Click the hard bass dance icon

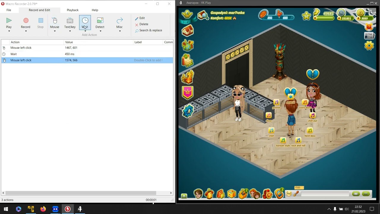(310, 130)
